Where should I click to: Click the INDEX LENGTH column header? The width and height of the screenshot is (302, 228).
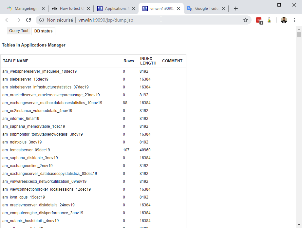pos(148,61)
